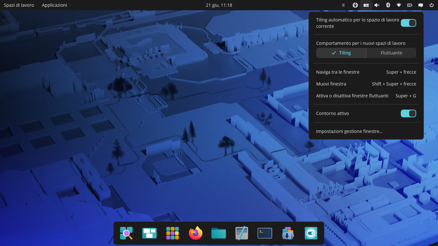
Task: Open the Firefox browser from the dock
Action: point(196,233)
